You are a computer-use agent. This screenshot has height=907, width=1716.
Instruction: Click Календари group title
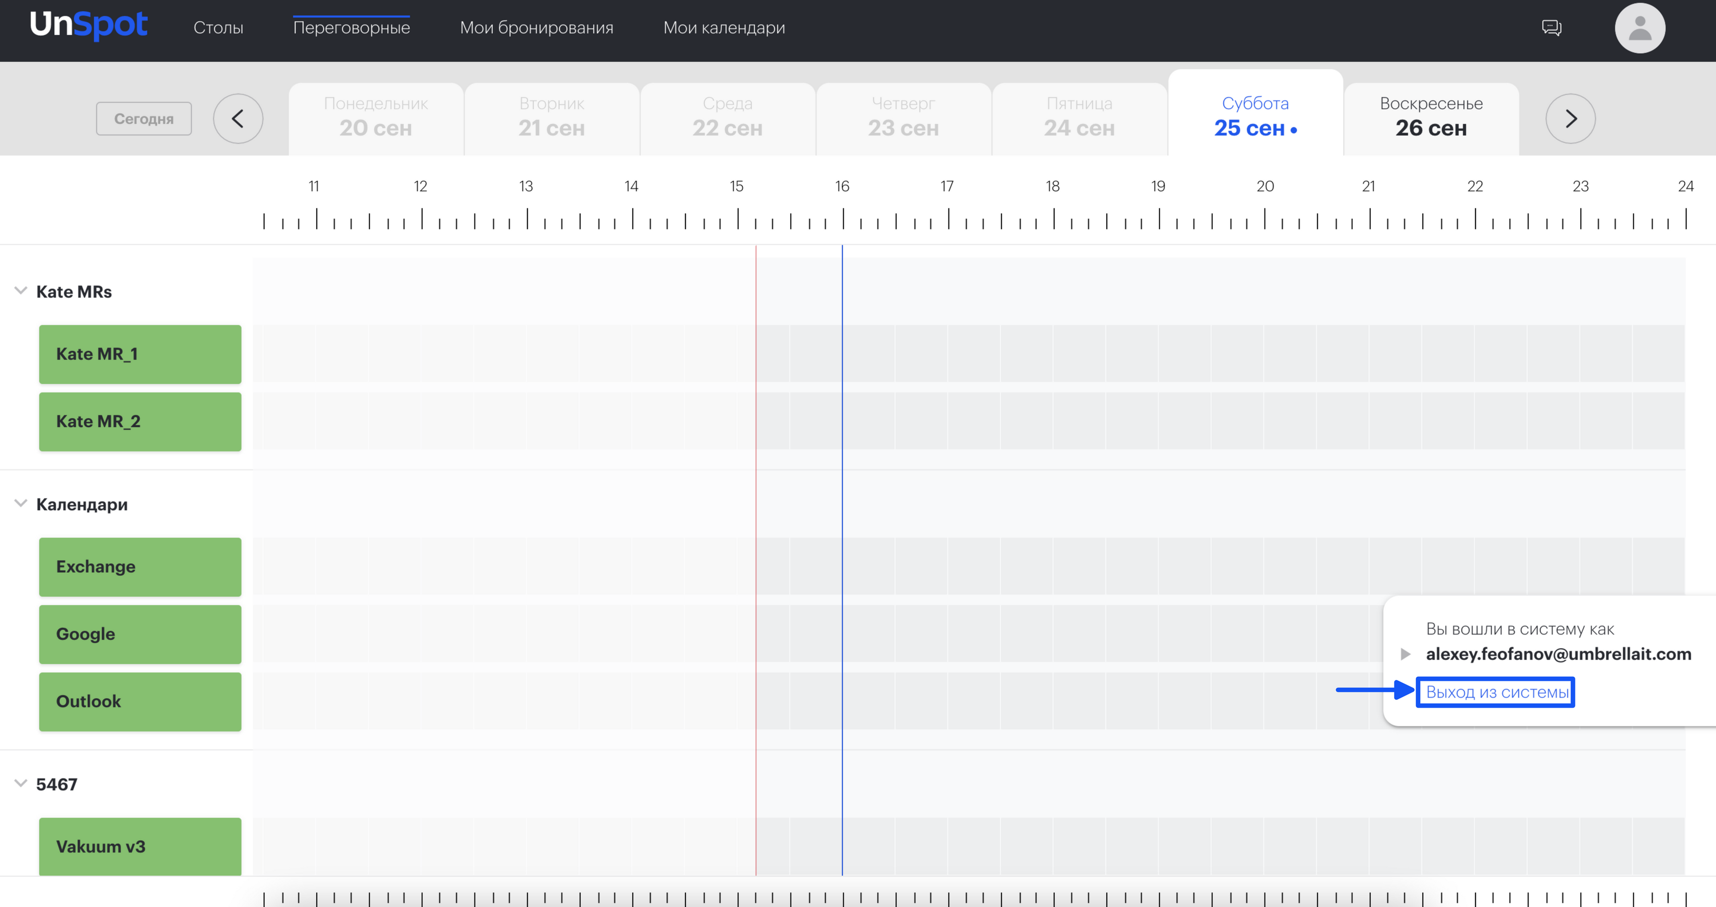82,504
